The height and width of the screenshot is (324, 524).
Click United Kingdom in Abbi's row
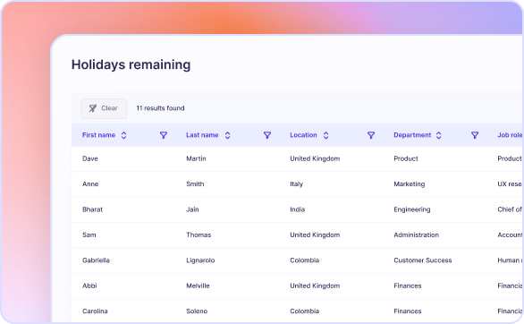[x=315, y=286]
